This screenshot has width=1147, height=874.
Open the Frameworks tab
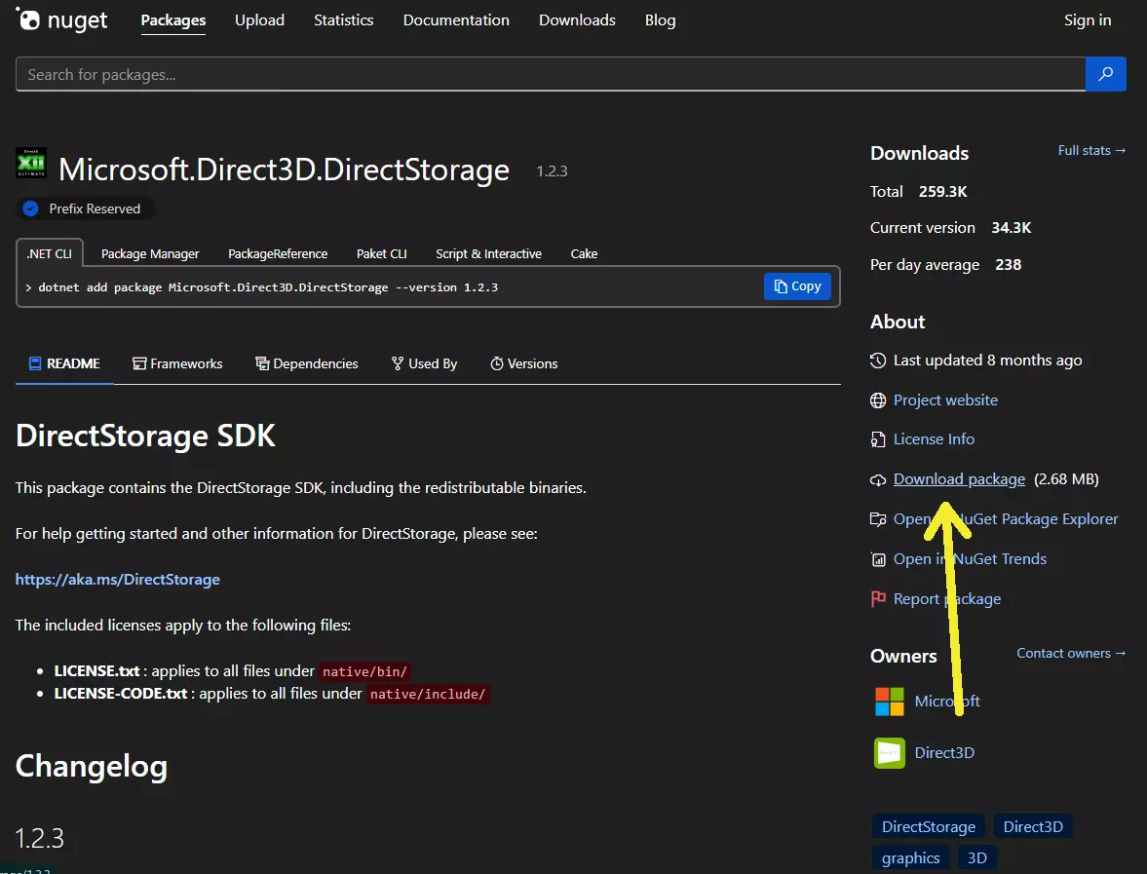click(x=177, y=363)
